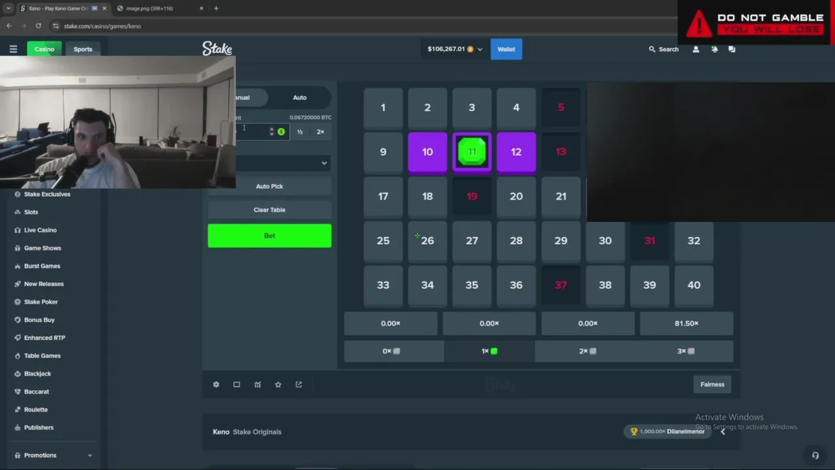The width and height of the screenshot is (835, 470).
Task: Click the Bonus Buy sidebar icon
Action: click(x=18, y=320)
